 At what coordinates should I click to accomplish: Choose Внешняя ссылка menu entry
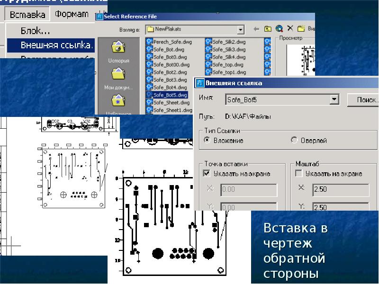coord(57,45)
